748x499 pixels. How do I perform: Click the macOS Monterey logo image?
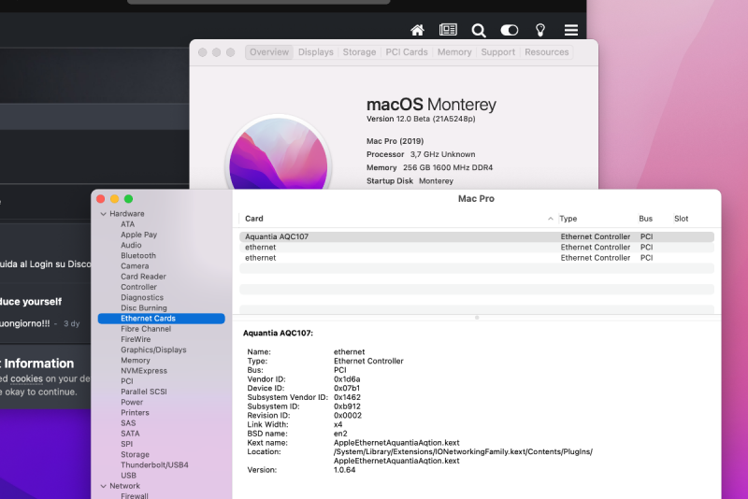click(x=280, y=155)
